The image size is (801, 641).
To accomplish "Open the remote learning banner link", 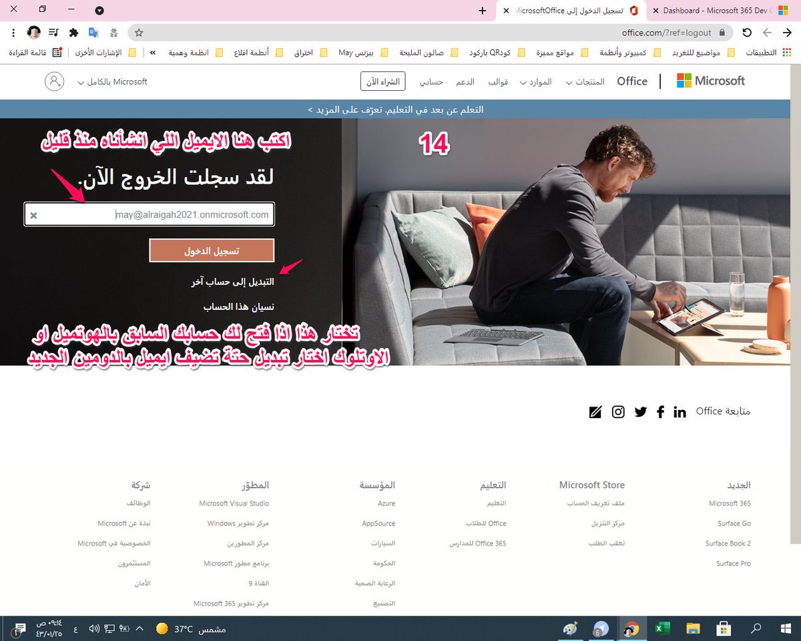I will 395,109.
